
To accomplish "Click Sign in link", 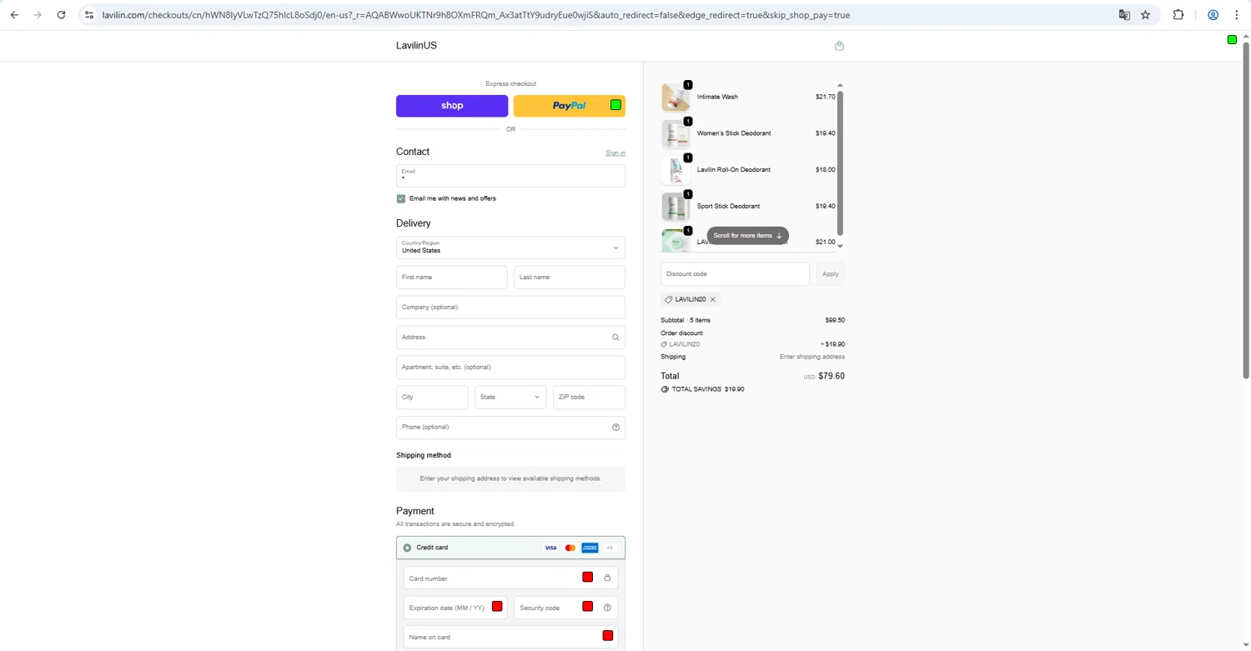I will [x=615, y=153].
